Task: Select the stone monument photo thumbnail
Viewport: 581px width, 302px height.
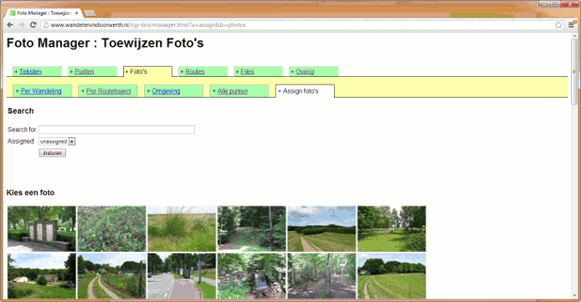Action: point(42,228)
